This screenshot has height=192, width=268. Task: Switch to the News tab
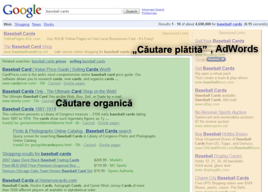(36, 24)
